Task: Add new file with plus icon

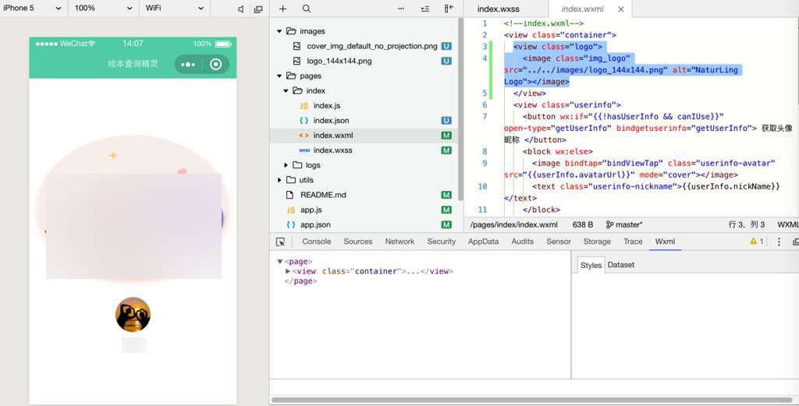Action: [282, 9]
